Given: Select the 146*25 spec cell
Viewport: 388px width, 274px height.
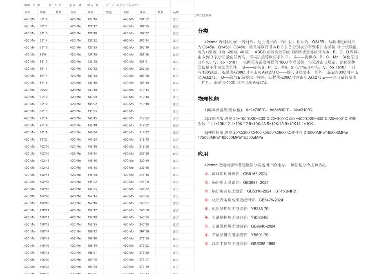Looking at the screenshot, I should [92, 189].
